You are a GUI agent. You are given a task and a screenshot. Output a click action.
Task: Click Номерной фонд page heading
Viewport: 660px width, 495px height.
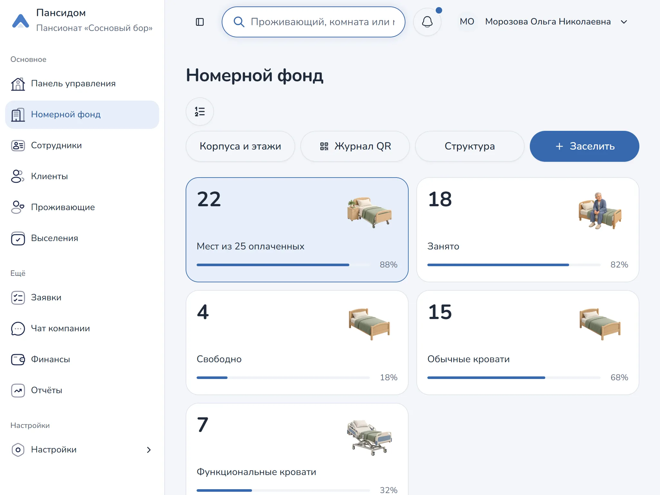click(x=255, y=76)
